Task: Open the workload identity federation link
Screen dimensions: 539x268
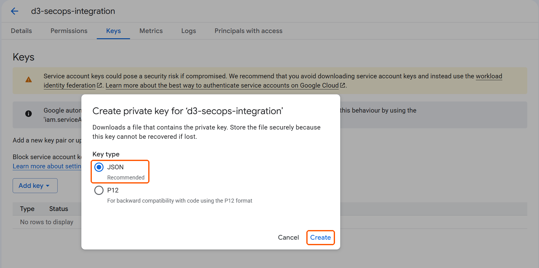Action: pos(489,76)
